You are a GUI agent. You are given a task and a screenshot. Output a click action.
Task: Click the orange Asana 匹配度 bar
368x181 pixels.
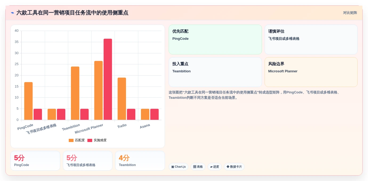tap(145, 114)
